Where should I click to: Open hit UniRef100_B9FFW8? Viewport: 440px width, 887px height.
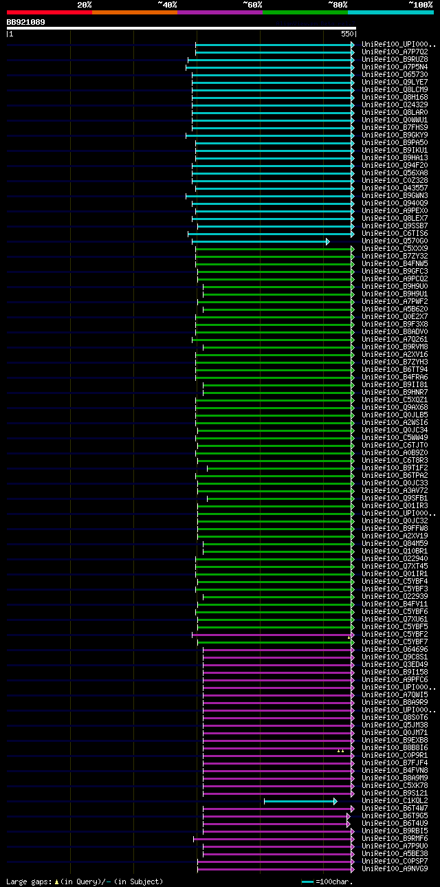(x=395, y=528)
